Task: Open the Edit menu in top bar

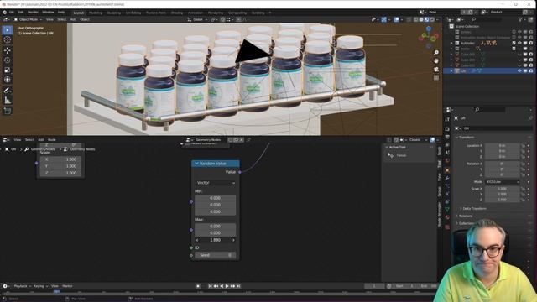Action: 21,13
